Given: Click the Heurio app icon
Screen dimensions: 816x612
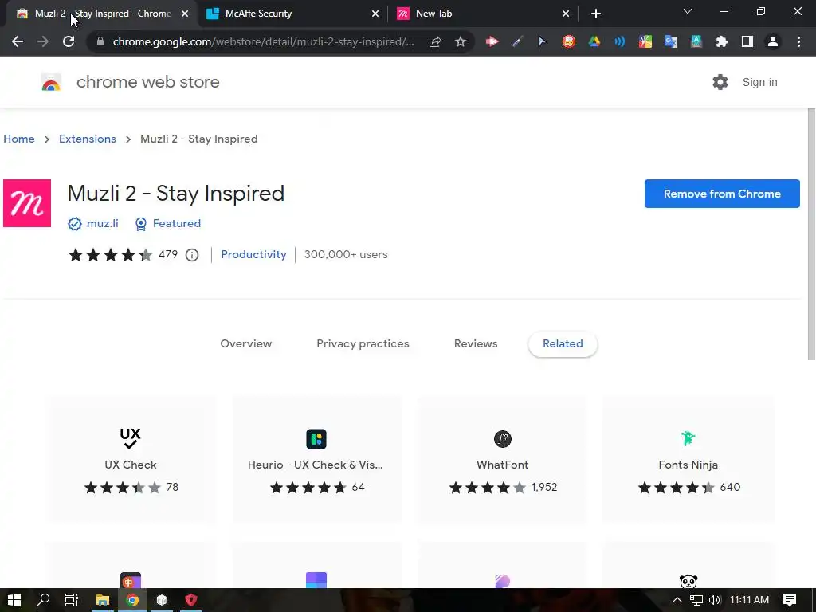Looking at the screenshot, I should (316, 439).
